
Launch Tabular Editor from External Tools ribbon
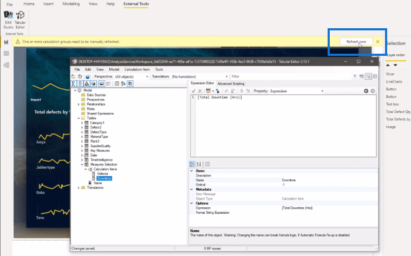(20, 20)
